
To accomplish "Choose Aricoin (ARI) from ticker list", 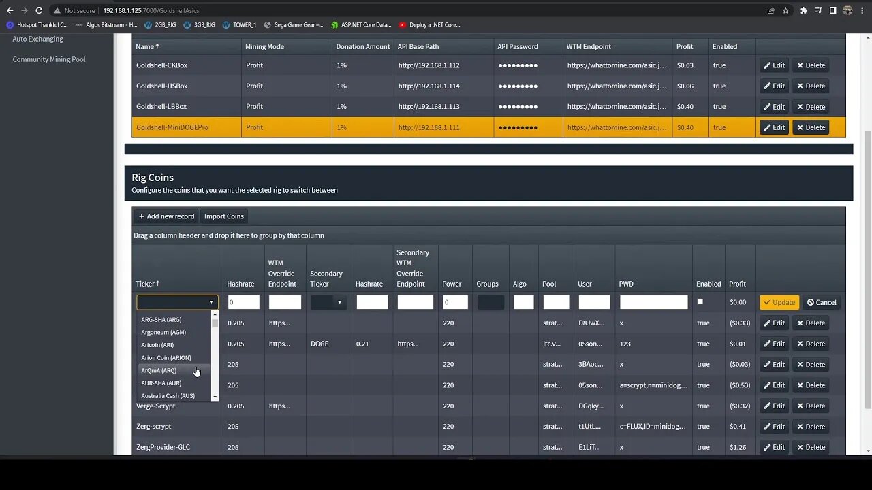I will coord(174,345).
